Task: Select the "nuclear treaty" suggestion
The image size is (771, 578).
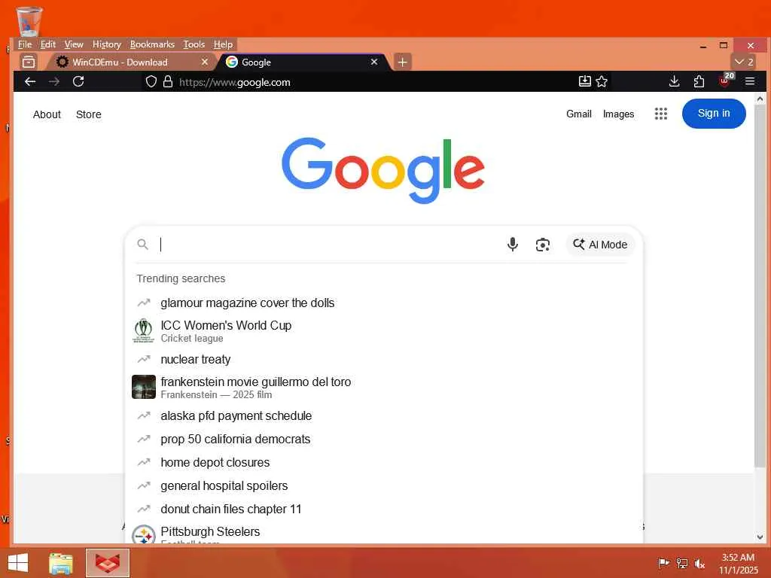Action: pyautogui.click(x=383, y=359)
